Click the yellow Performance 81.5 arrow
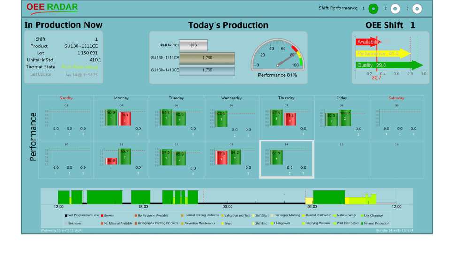The image size is (454, 258). (383, 53)
